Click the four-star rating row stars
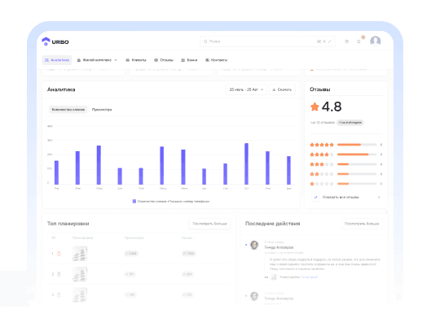 [322, 154]
